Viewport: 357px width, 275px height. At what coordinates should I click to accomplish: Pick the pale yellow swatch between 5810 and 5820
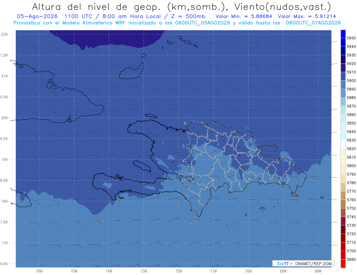pyautogui.click(x=343, y=153)
